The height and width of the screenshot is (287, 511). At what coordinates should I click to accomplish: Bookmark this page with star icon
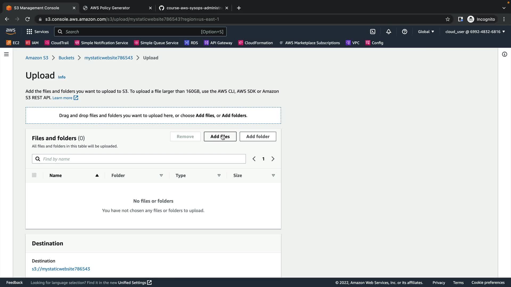tap(448, 19)
